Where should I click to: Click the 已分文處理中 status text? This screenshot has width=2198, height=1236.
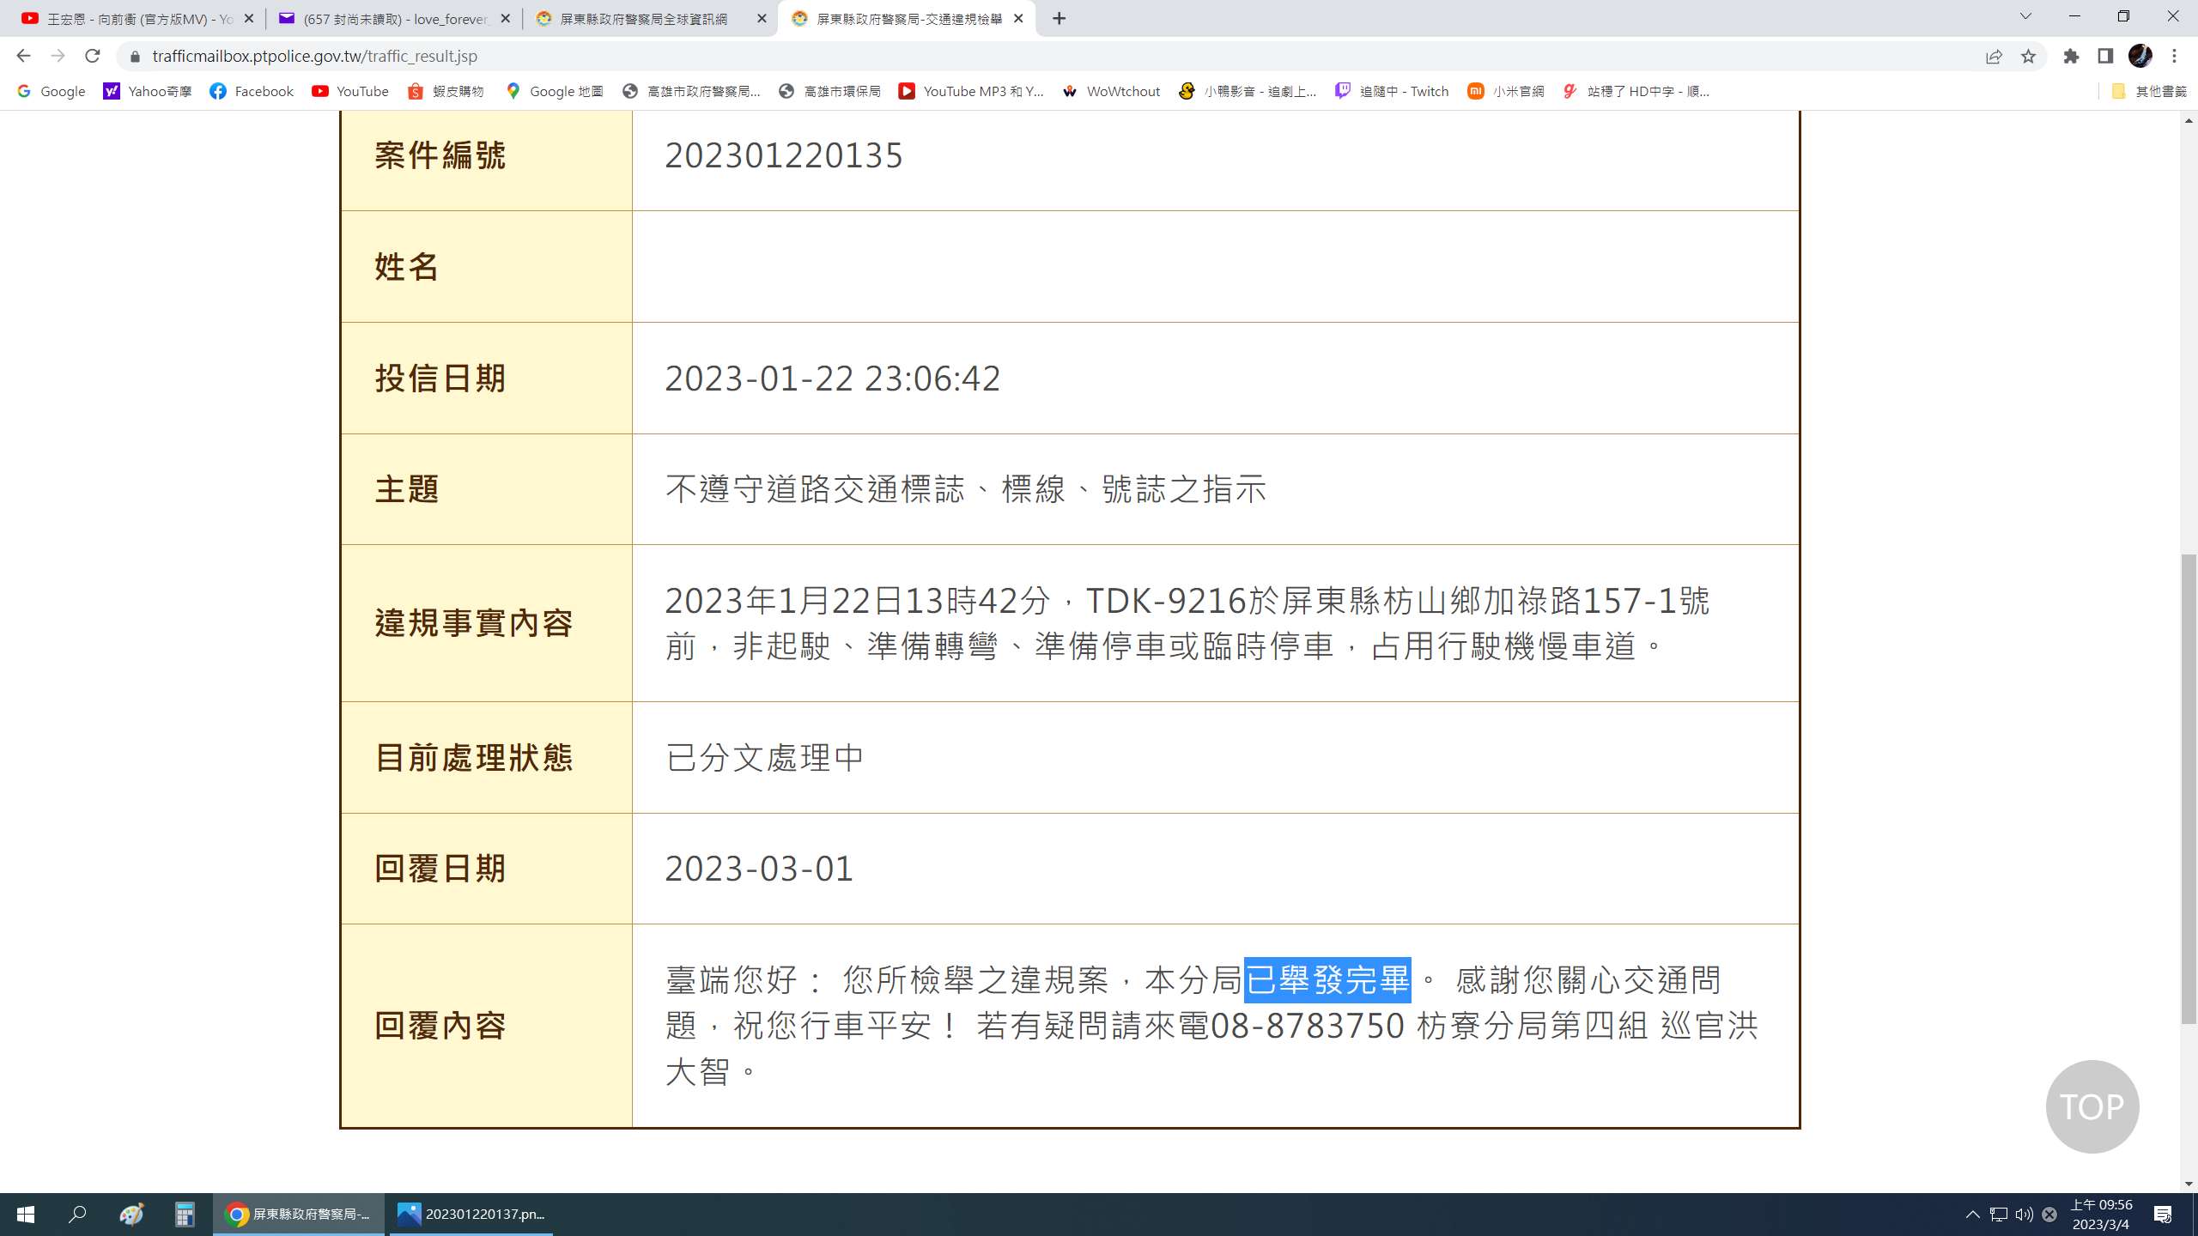[x=764, y=757]
